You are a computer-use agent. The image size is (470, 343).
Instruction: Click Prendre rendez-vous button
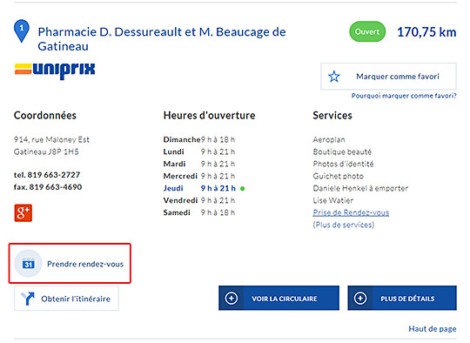[x=70, y=263]
